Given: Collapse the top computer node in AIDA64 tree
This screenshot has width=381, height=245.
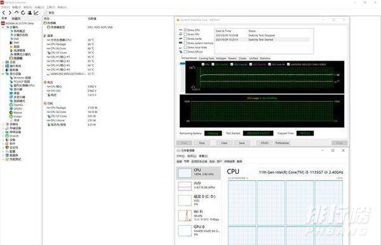Looking at the screenshot, I should [x=3, y=27].
